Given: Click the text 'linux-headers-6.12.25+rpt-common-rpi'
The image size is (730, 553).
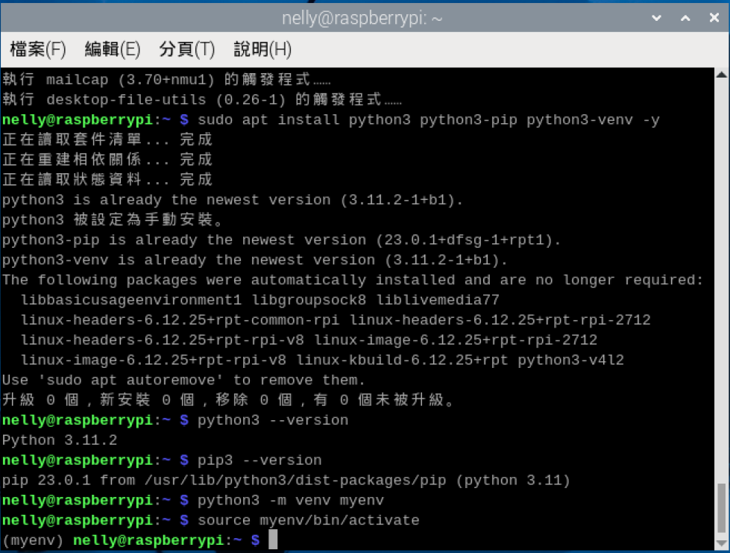Looking at the screenshot, I should click(x=180, y=320).
